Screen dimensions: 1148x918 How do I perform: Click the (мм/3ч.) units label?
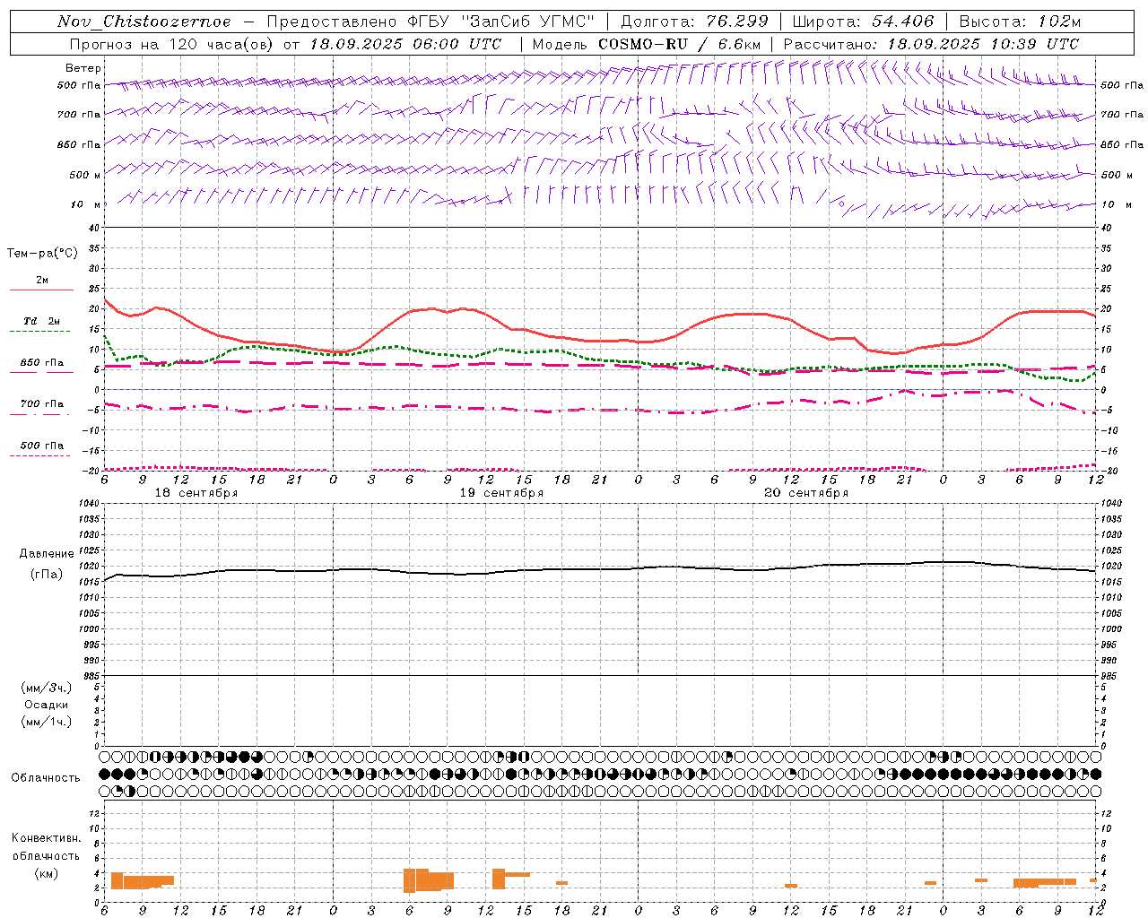[x=47, y=688]
